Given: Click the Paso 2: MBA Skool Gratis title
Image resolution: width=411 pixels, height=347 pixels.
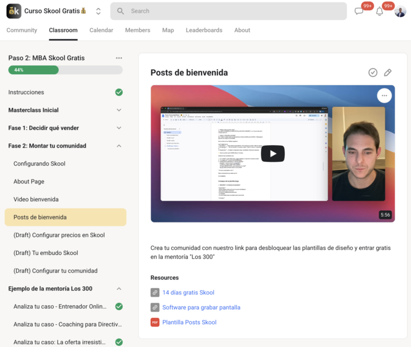Looking at the screenshot, I should [x=46, y=58].
